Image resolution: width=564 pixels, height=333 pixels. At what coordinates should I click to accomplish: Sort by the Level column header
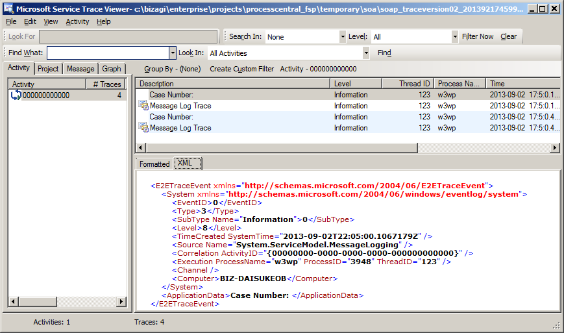(x=356, y=84)
